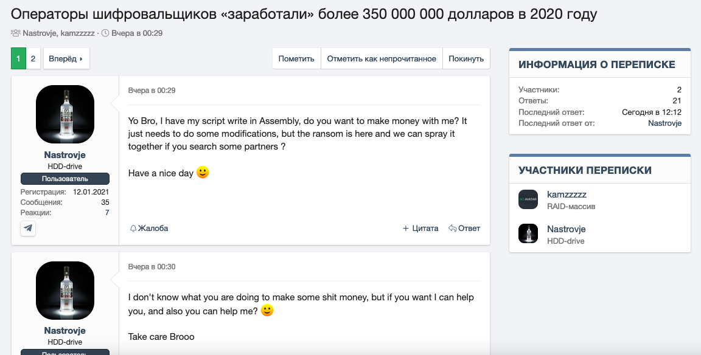Go to page 2 of the conversation

33,59
